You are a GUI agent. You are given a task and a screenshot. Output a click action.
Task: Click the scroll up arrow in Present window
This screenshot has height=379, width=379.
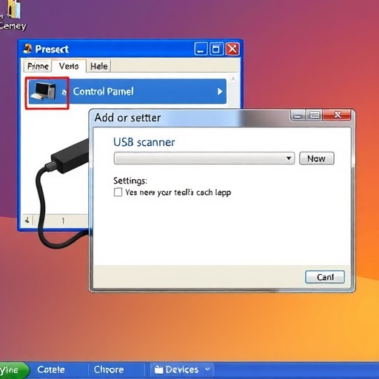pyautogui.click(x=233, y=79)
